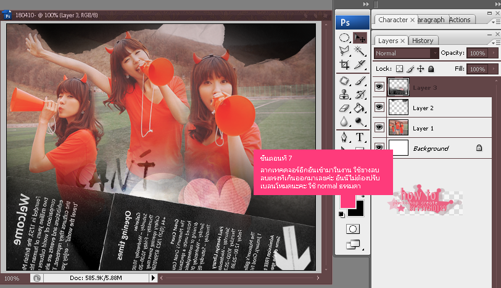Close the Character tab
This screenshot has height=288, width=501.
click(413, 20)
